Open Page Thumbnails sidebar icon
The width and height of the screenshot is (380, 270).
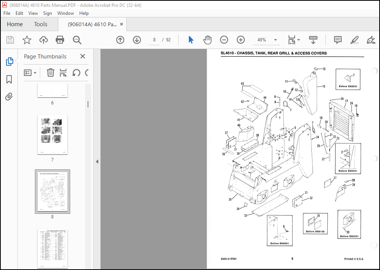click(x=9, y=62)
